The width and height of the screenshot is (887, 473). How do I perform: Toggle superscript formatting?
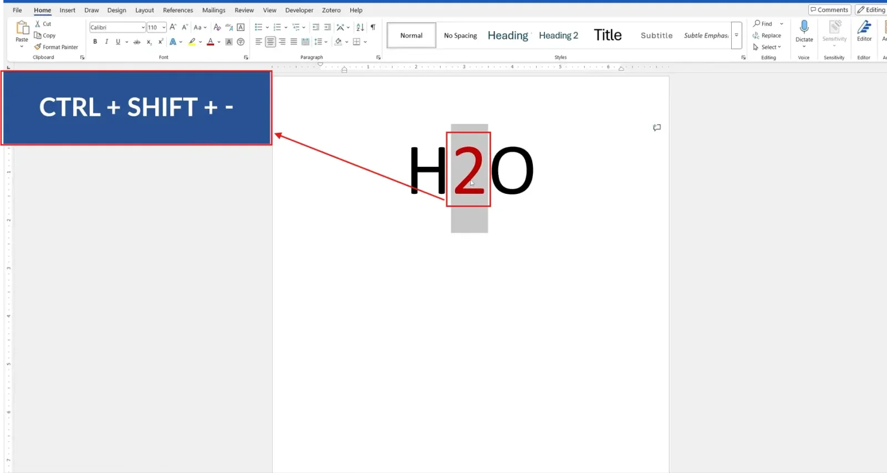tap(160, 42)
